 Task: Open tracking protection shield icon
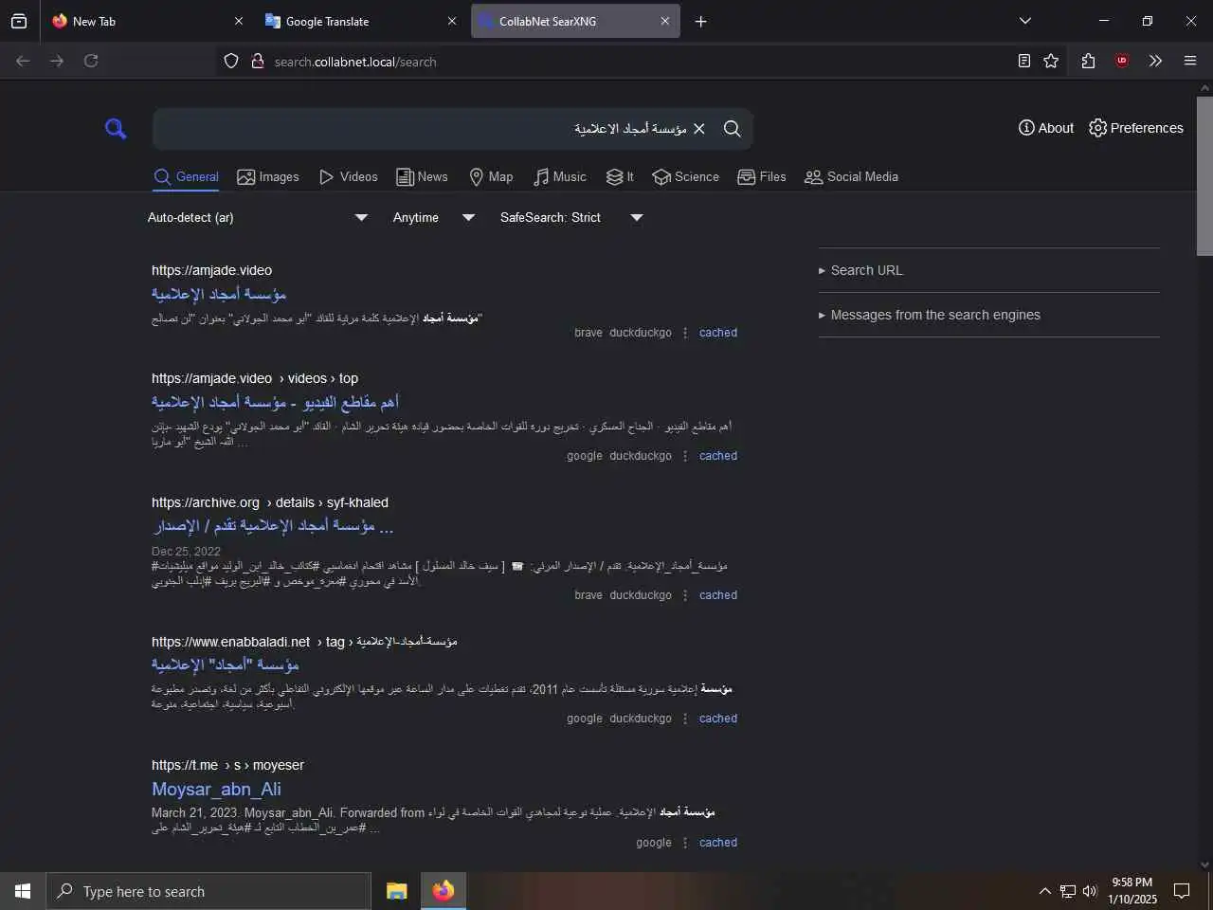point(231,62)
